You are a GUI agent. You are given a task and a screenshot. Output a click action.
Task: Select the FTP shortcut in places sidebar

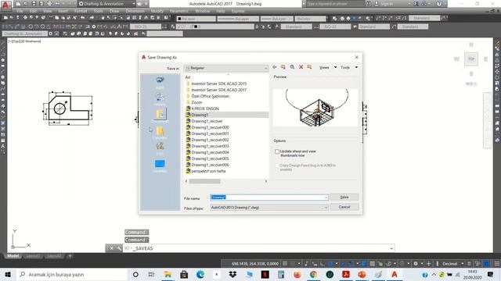[x=160, y=148]
